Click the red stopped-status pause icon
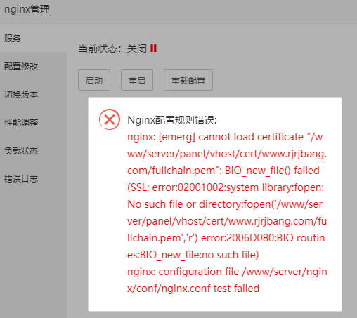Image resolution: width=357 pixels, height=318 pixels. [153, 48]
